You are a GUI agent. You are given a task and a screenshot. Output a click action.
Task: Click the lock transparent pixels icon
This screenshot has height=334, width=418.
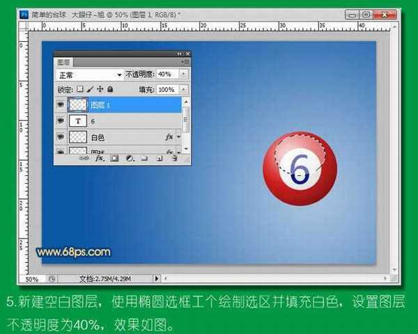(x=79, y=90)
